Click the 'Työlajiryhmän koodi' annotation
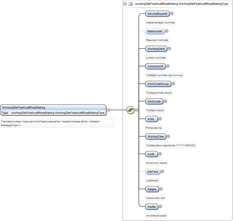233x221 pixels. click(x=159, y=93)
